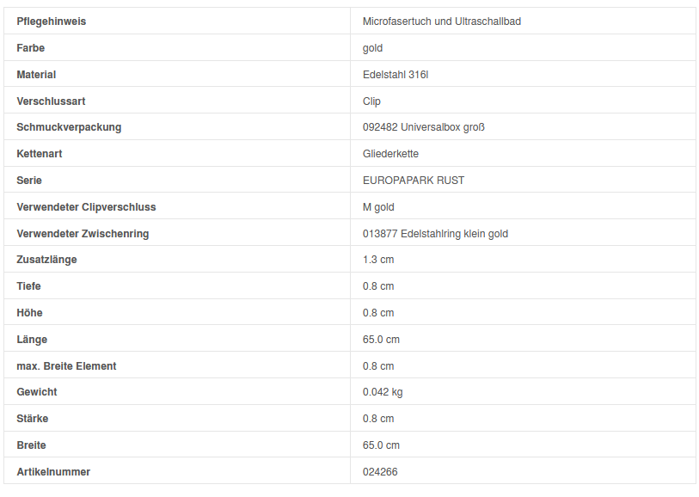The height and width of the screenshot is (497, 699).
Task: Select the Gliederkette value
Action: [390, 154]
